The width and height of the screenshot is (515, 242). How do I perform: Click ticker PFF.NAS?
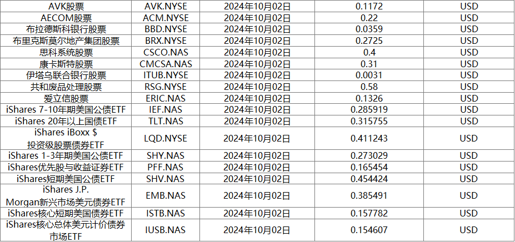[x=166, y=167]
